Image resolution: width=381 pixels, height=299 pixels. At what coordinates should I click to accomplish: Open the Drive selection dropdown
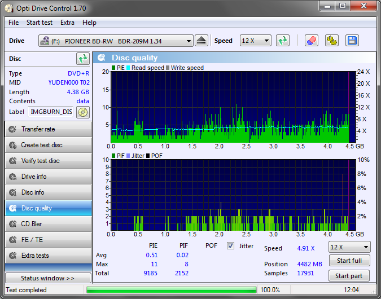click(116, 41)
